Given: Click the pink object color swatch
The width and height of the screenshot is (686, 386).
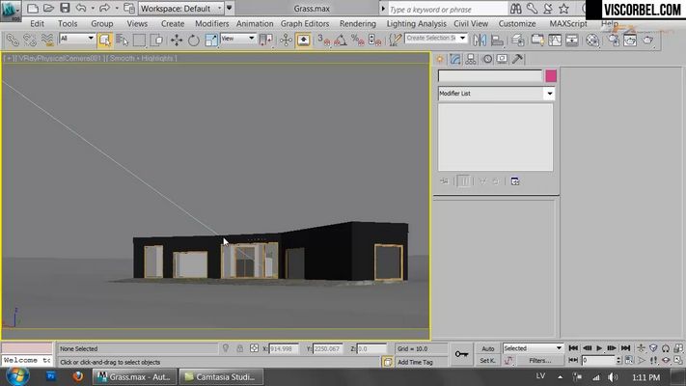Looking at the screenshot, I should (x=551, y=76).
